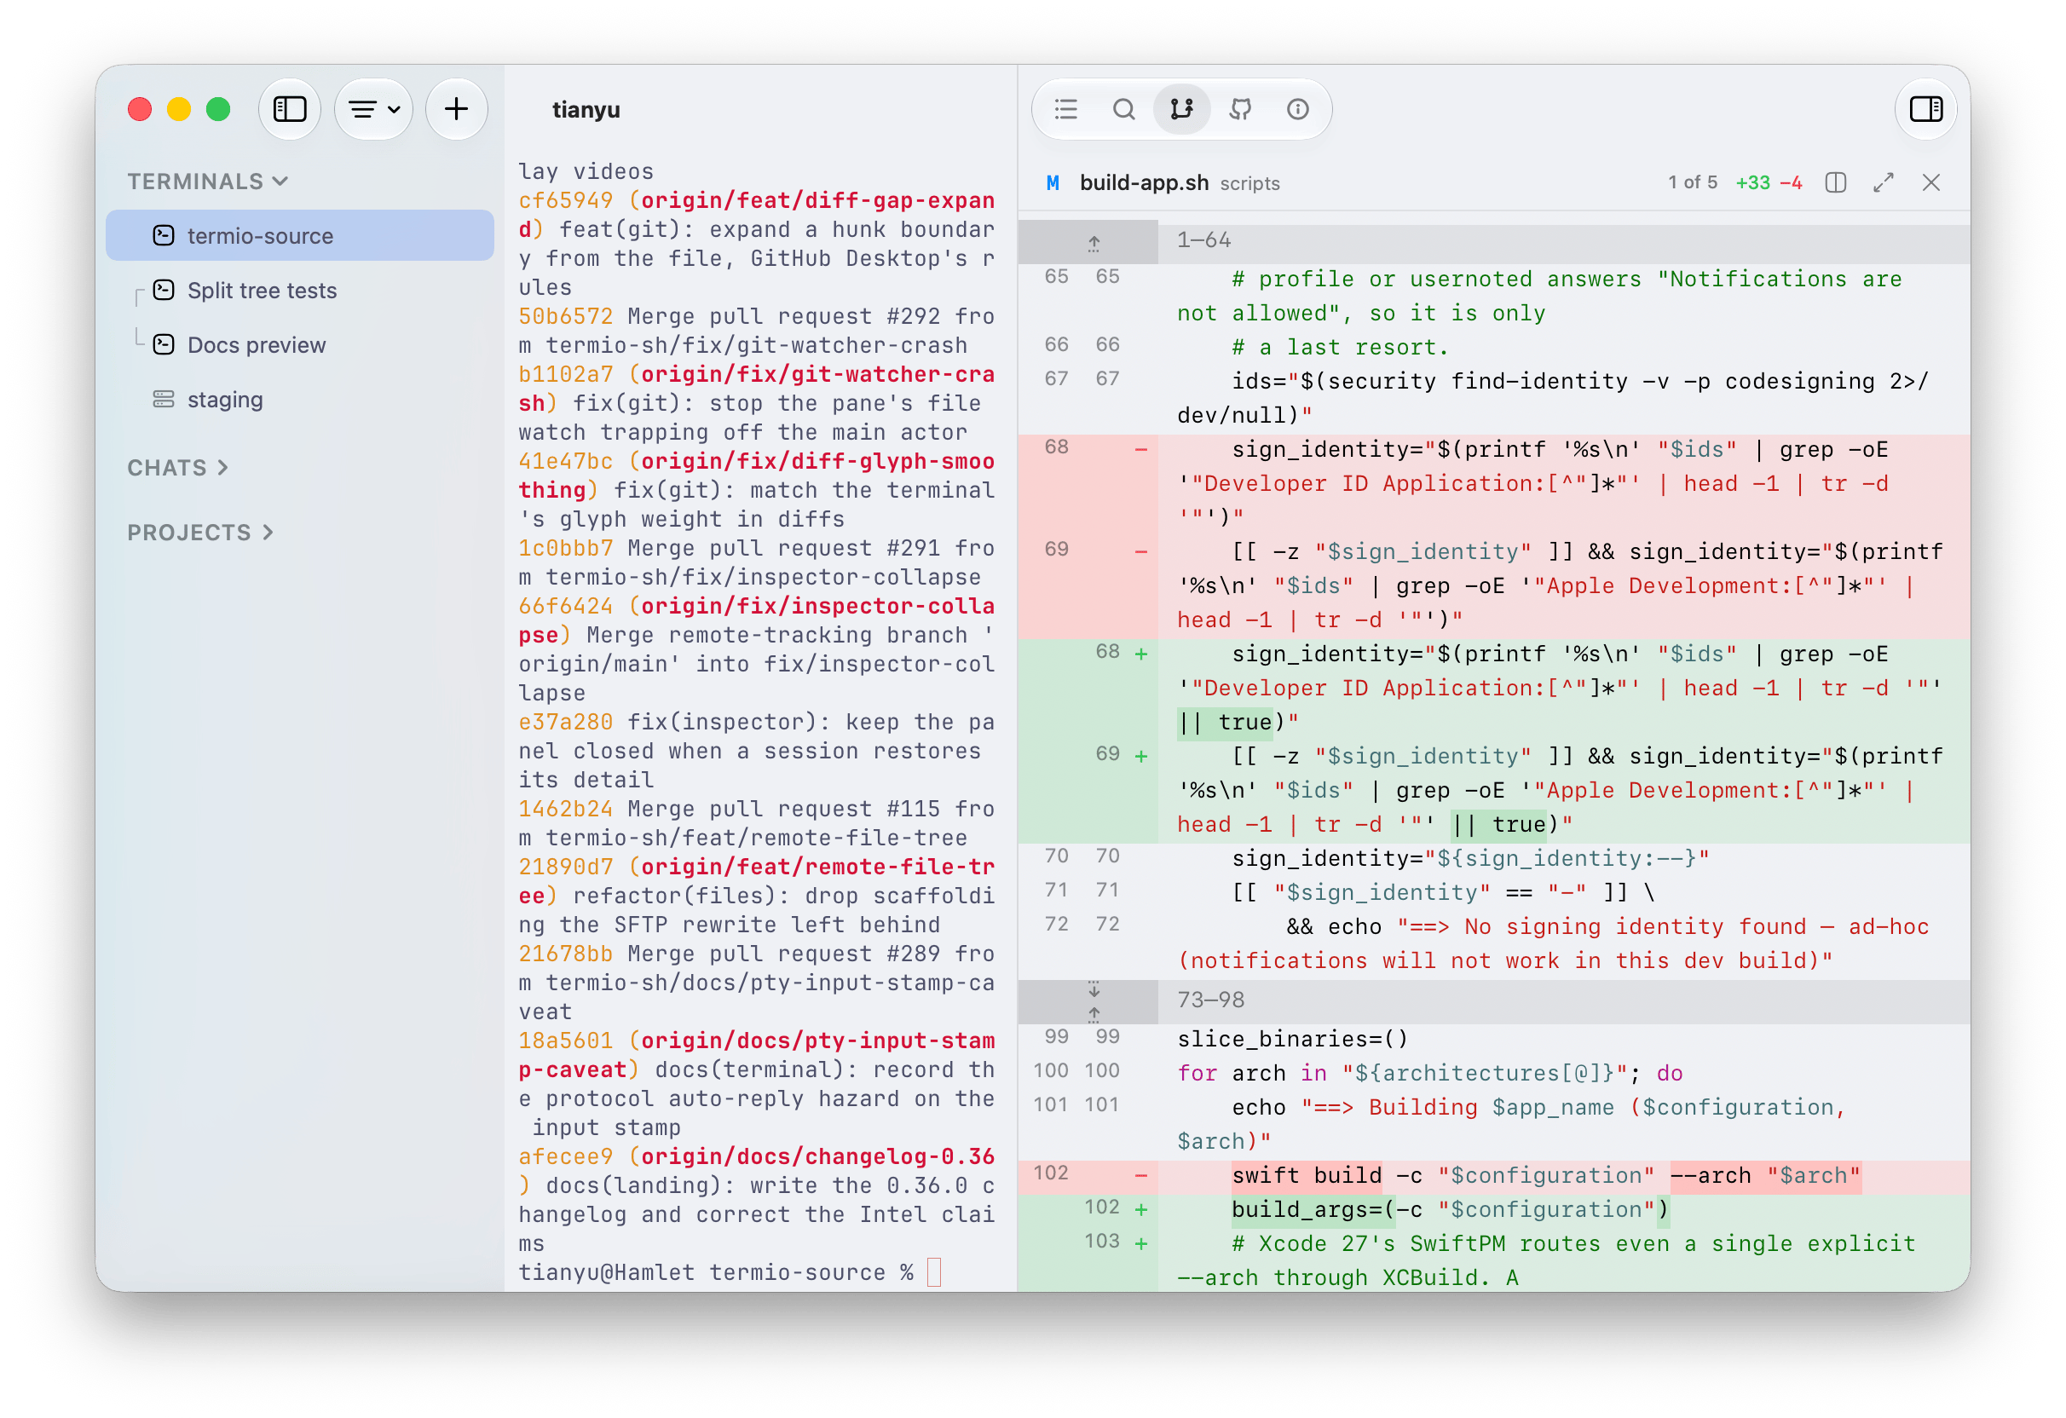The width and height of the screenshot is (2066, 1418).
Task: Select the termio-source terminal
Action: pyautogui.click(x=300, y=235)
